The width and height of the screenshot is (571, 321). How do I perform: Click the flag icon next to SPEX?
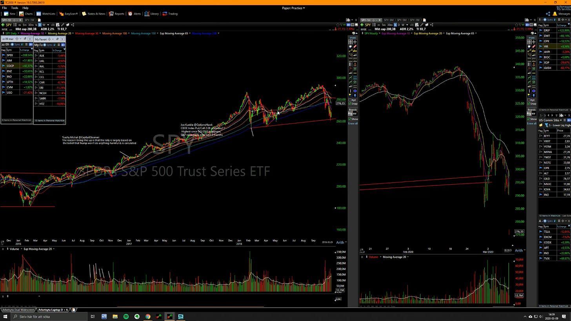(x=4, y=55)
